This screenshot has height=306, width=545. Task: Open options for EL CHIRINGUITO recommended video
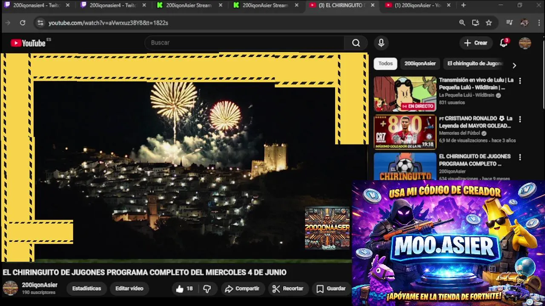click(520, 157)
